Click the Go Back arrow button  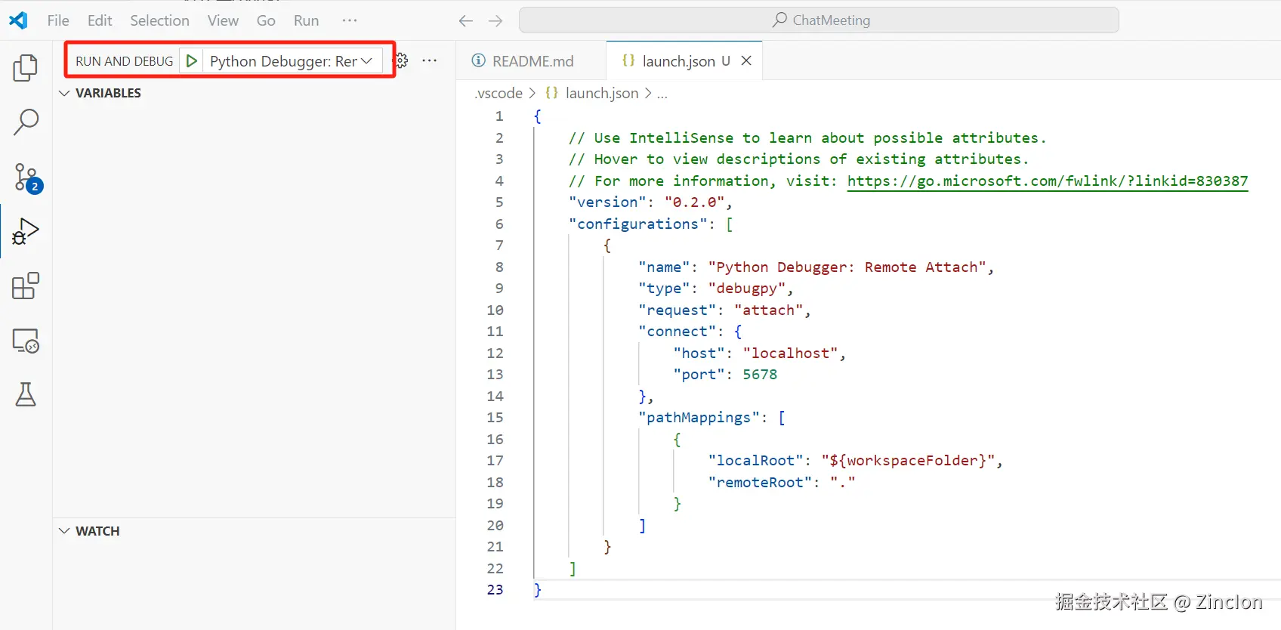465,20
